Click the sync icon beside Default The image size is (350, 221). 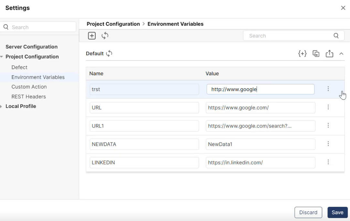tap(109, 53)
